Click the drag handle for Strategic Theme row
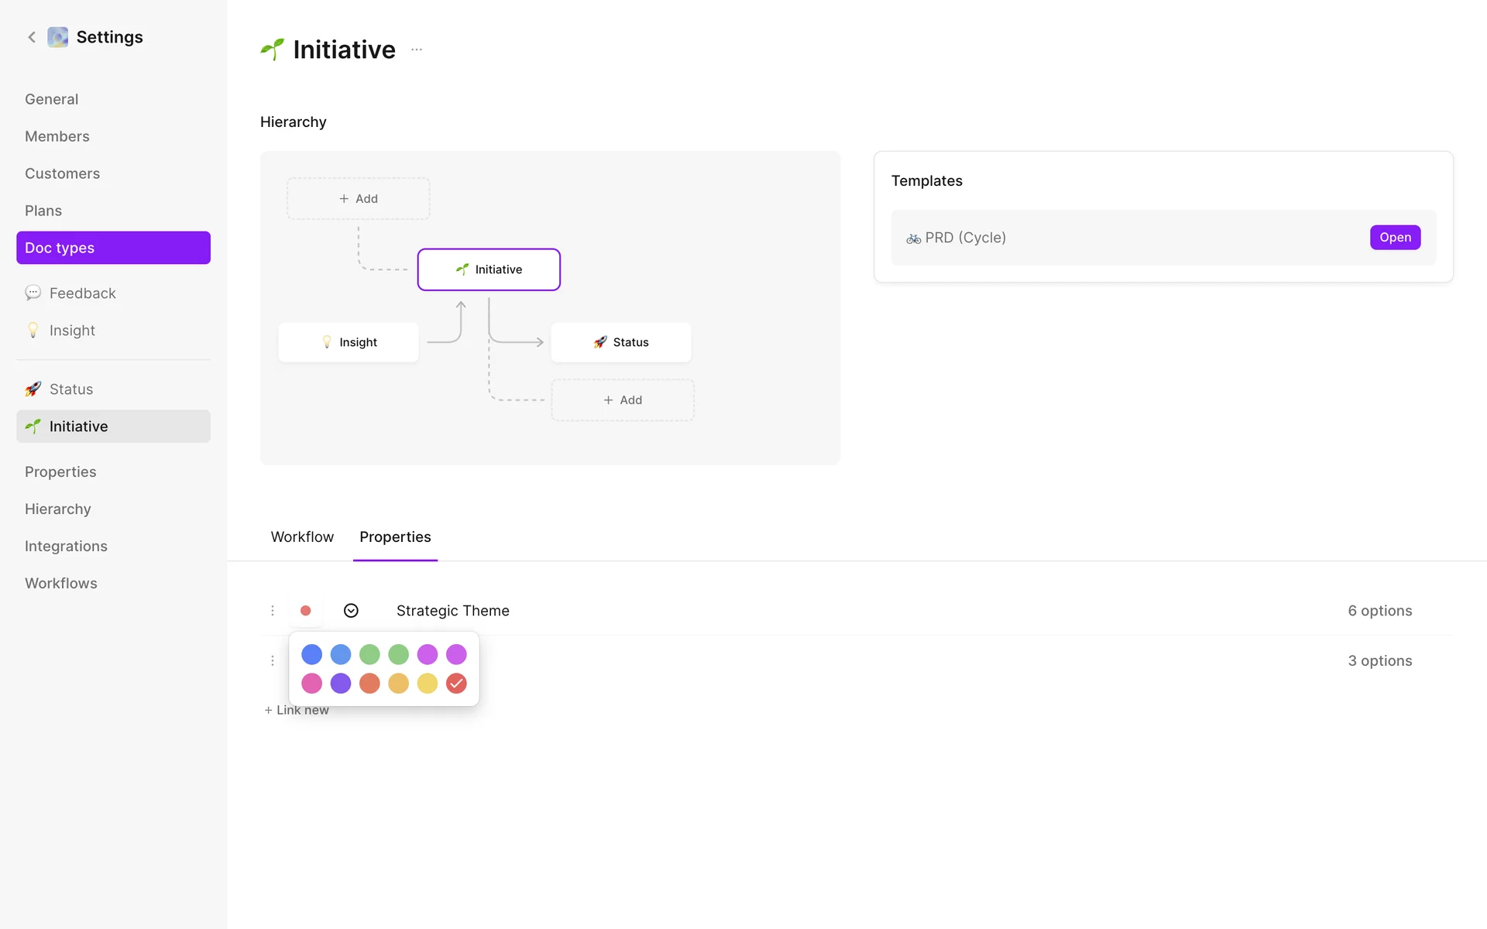The image size is (1487, 929). [x=273, y=611]
